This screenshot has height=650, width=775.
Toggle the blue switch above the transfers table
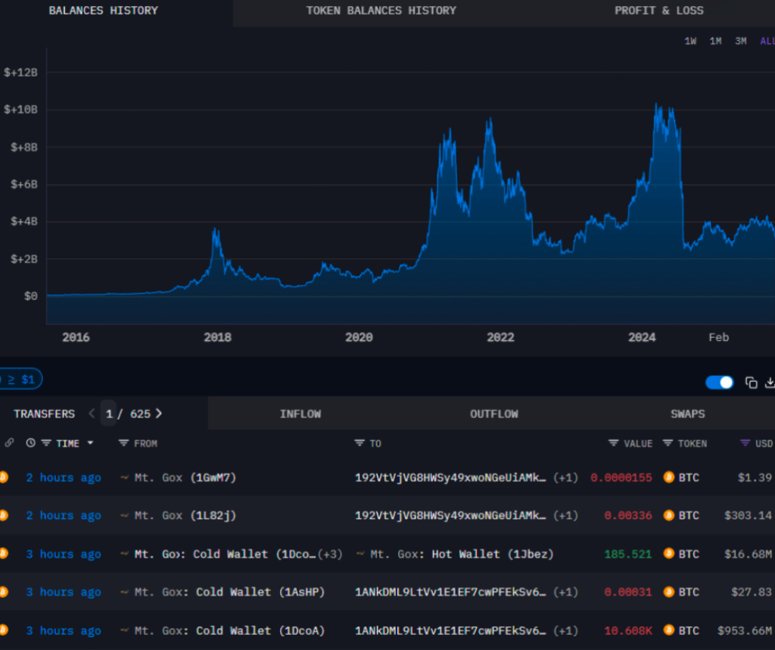[x=719, y=383]
